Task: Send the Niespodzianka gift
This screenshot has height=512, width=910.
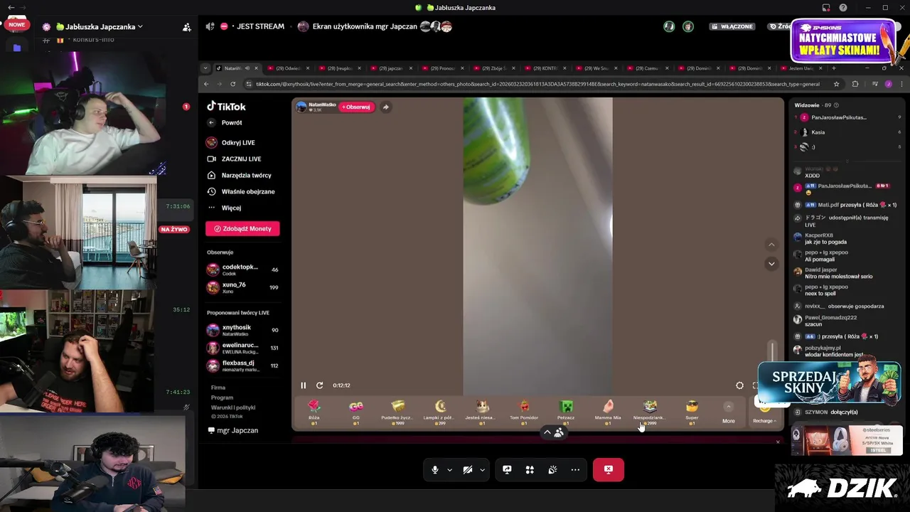Action: tap(650, 412)
